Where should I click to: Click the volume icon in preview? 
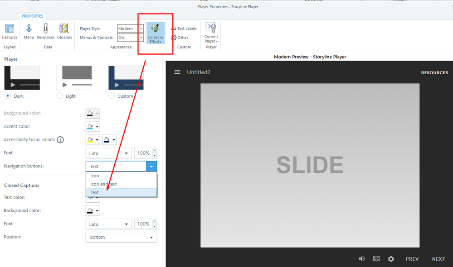coord(362,259)
